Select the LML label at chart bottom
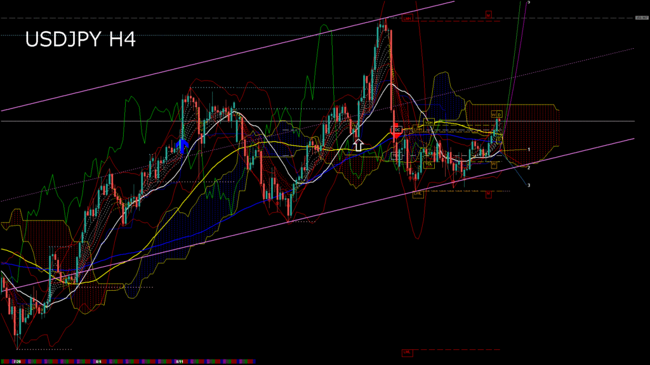The height and width of the screenshot is (365, 650). (x=407, y=351)
